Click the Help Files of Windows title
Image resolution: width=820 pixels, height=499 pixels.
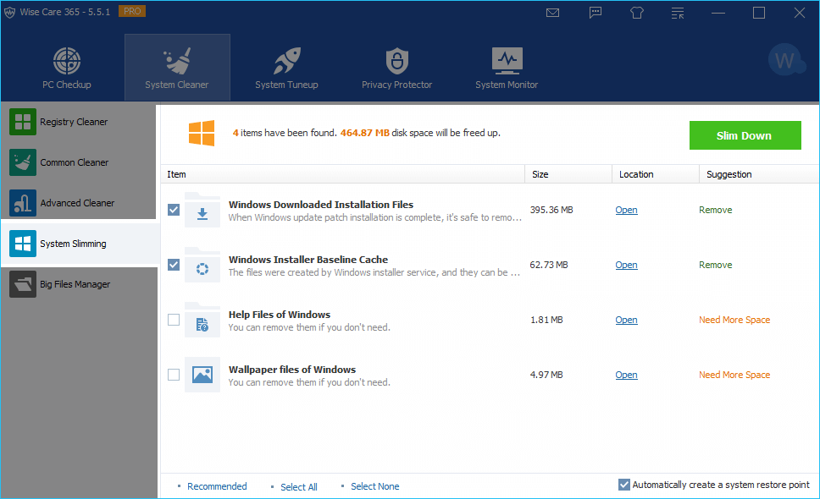click(x=280, y=315)
